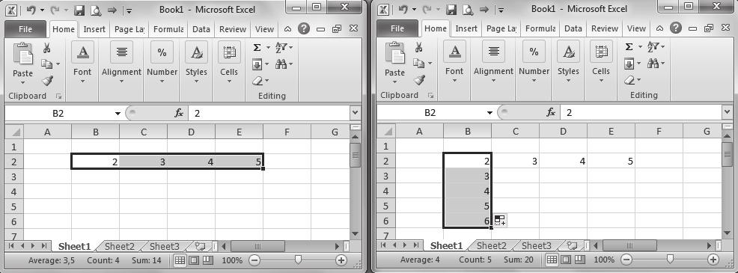
Task: Click the Paste icon in left Excel window
Action: pyautogui.click(x=22, y=53)
